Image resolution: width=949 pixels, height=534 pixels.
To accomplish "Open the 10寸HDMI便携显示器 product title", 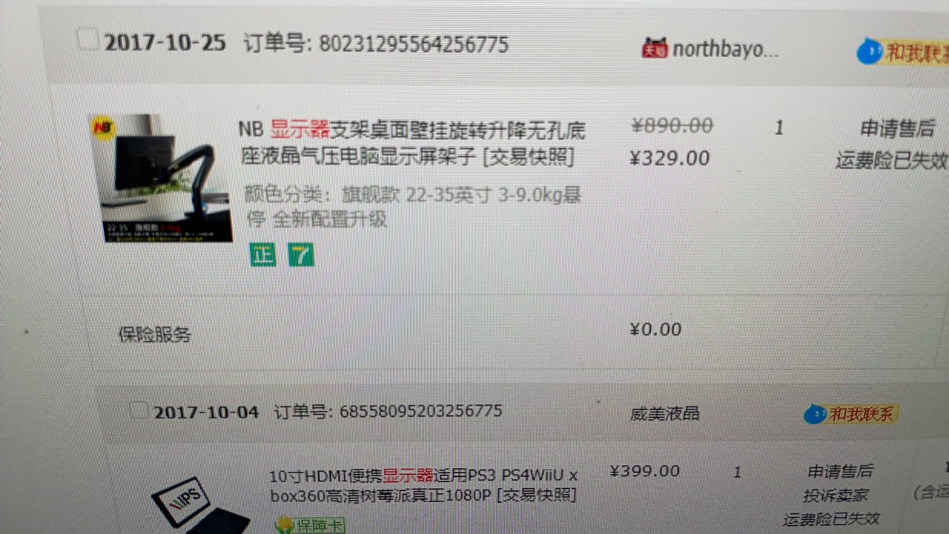I will point(423,484).
